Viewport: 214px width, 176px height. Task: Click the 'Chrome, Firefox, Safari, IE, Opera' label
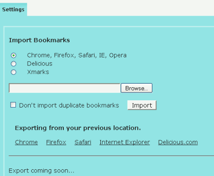click(77, 56)
